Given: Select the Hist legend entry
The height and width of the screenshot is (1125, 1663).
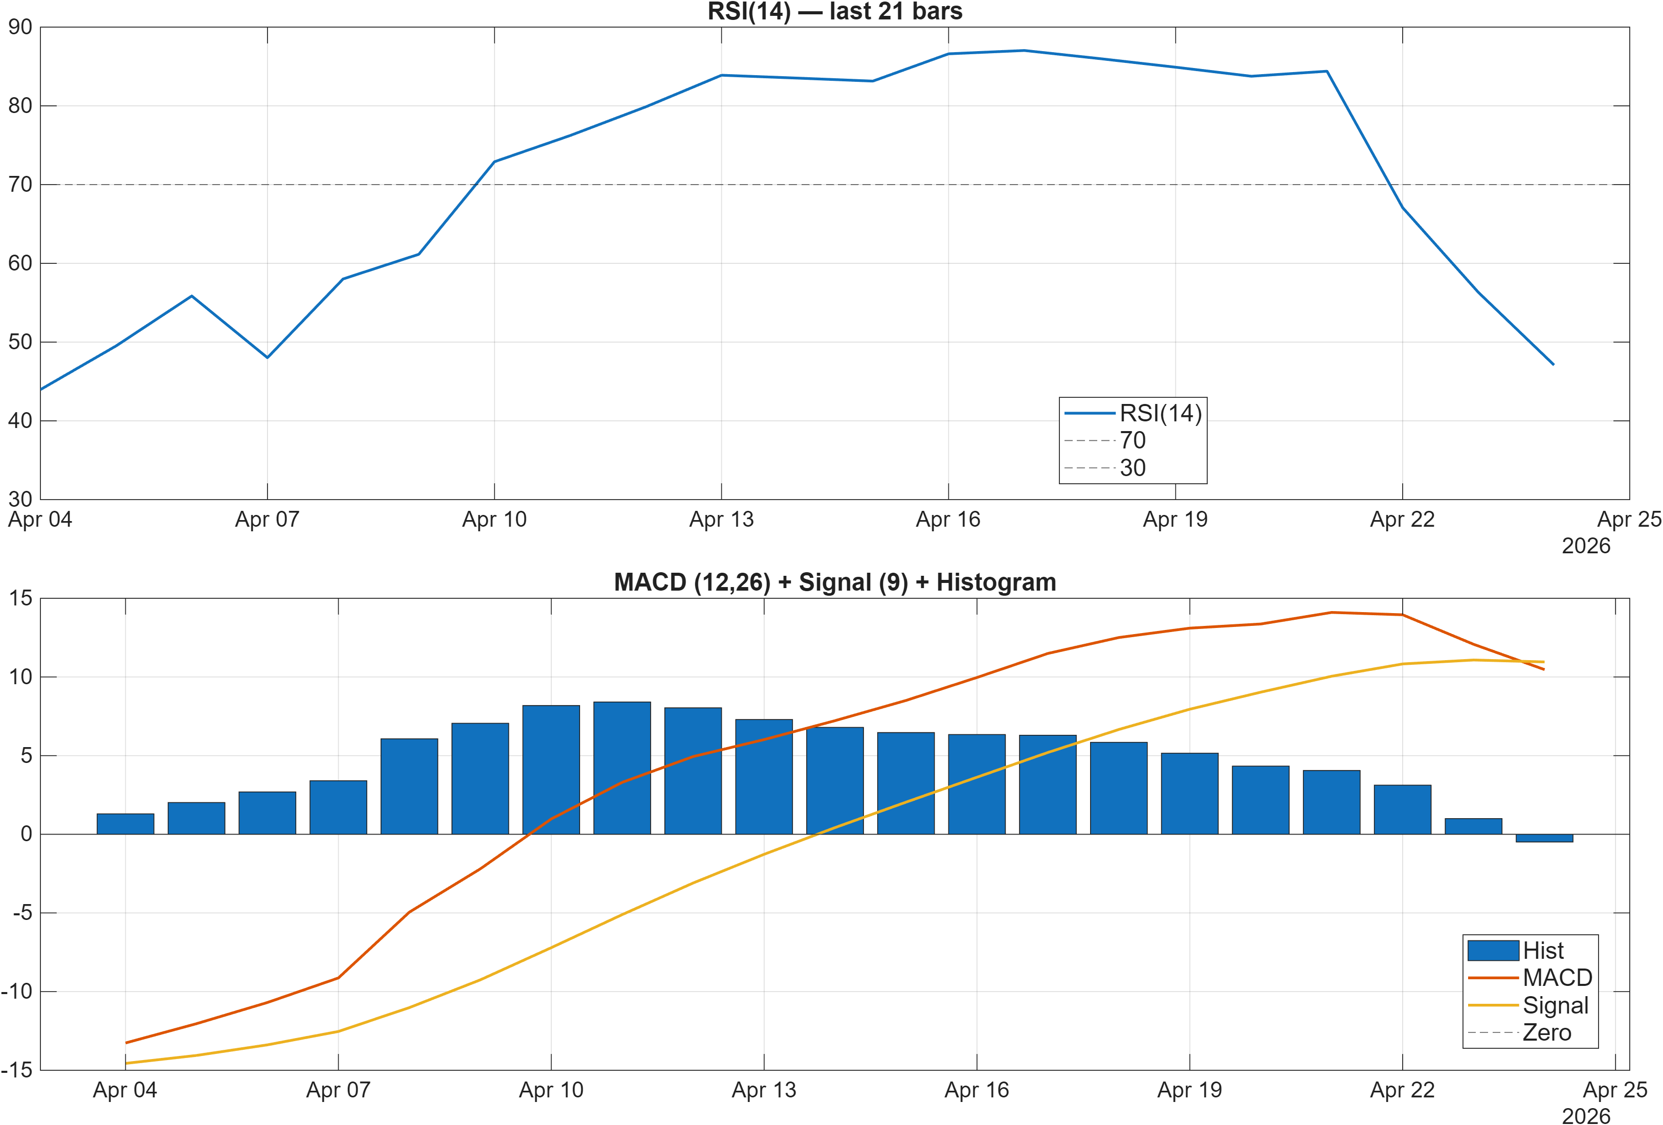Looking at the screenshot, I should click(1516, 951).
